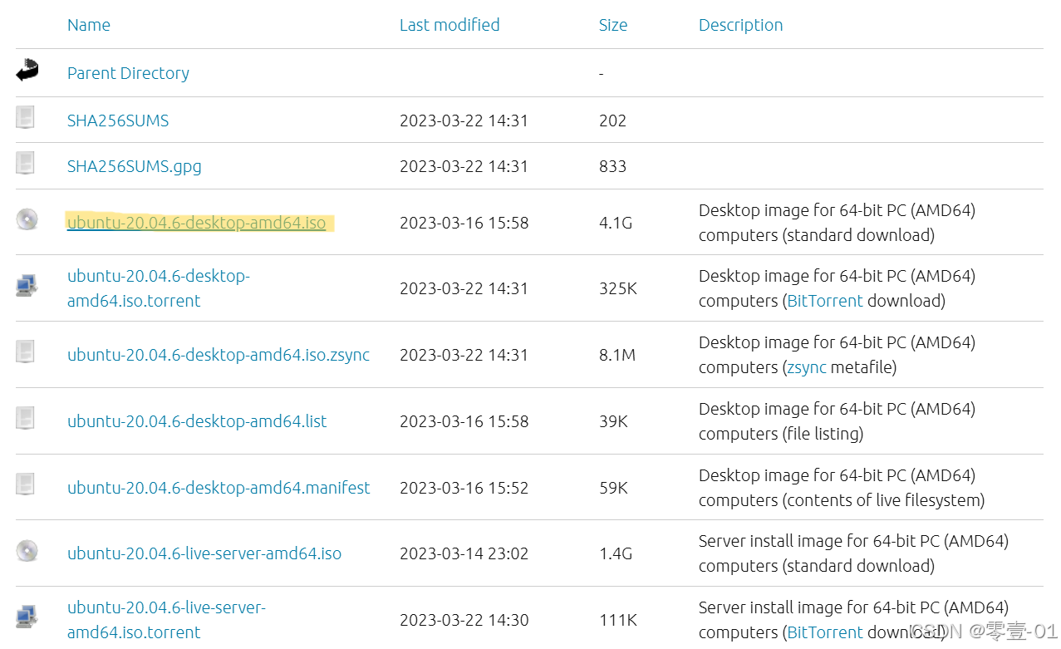Click the file icon for desktop-amd64.manifest
Screen dimensions: 1061x649
coord(26,485)
